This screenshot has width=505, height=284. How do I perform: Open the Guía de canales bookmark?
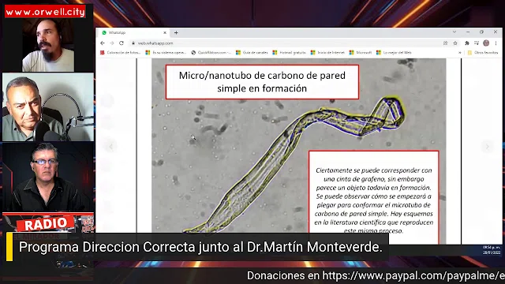[x=252, y=53]
